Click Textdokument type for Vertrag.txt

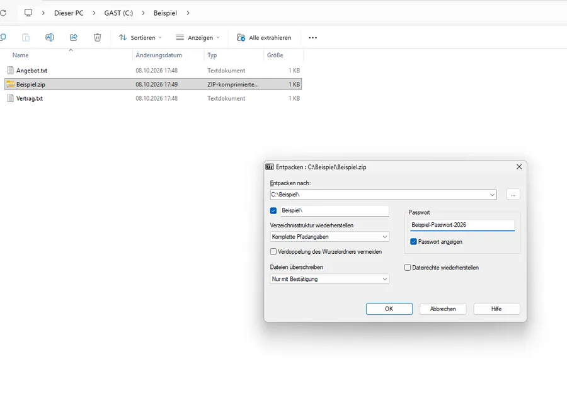(226, 98)
